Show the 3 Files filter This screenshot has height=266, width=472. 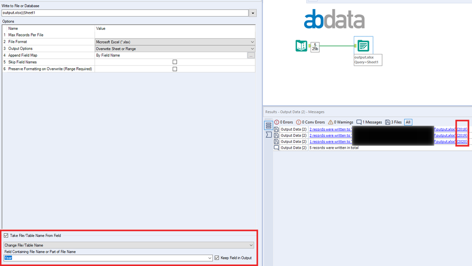(393, 122)
